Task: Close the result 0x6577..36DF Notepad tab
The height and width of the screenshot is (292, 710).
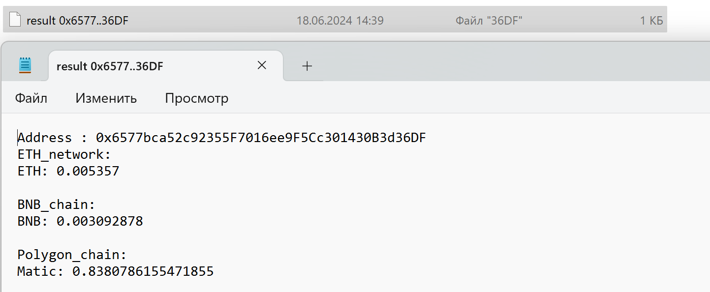Action: 262,65
